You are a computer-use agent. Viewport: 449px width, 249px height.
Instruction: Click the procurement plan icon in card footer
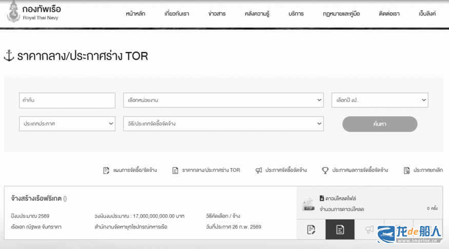pos(311,229)
